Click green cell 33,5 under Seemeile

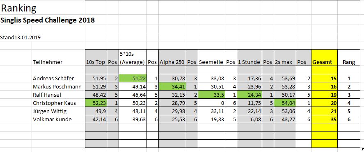(x=211, y=95)
